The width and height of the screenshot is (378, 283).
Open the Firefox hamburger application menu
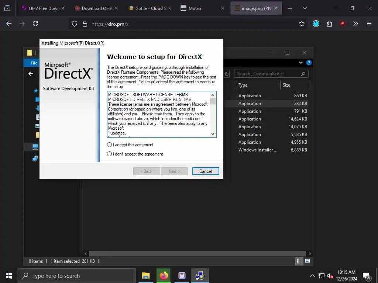tap(369, 24)
